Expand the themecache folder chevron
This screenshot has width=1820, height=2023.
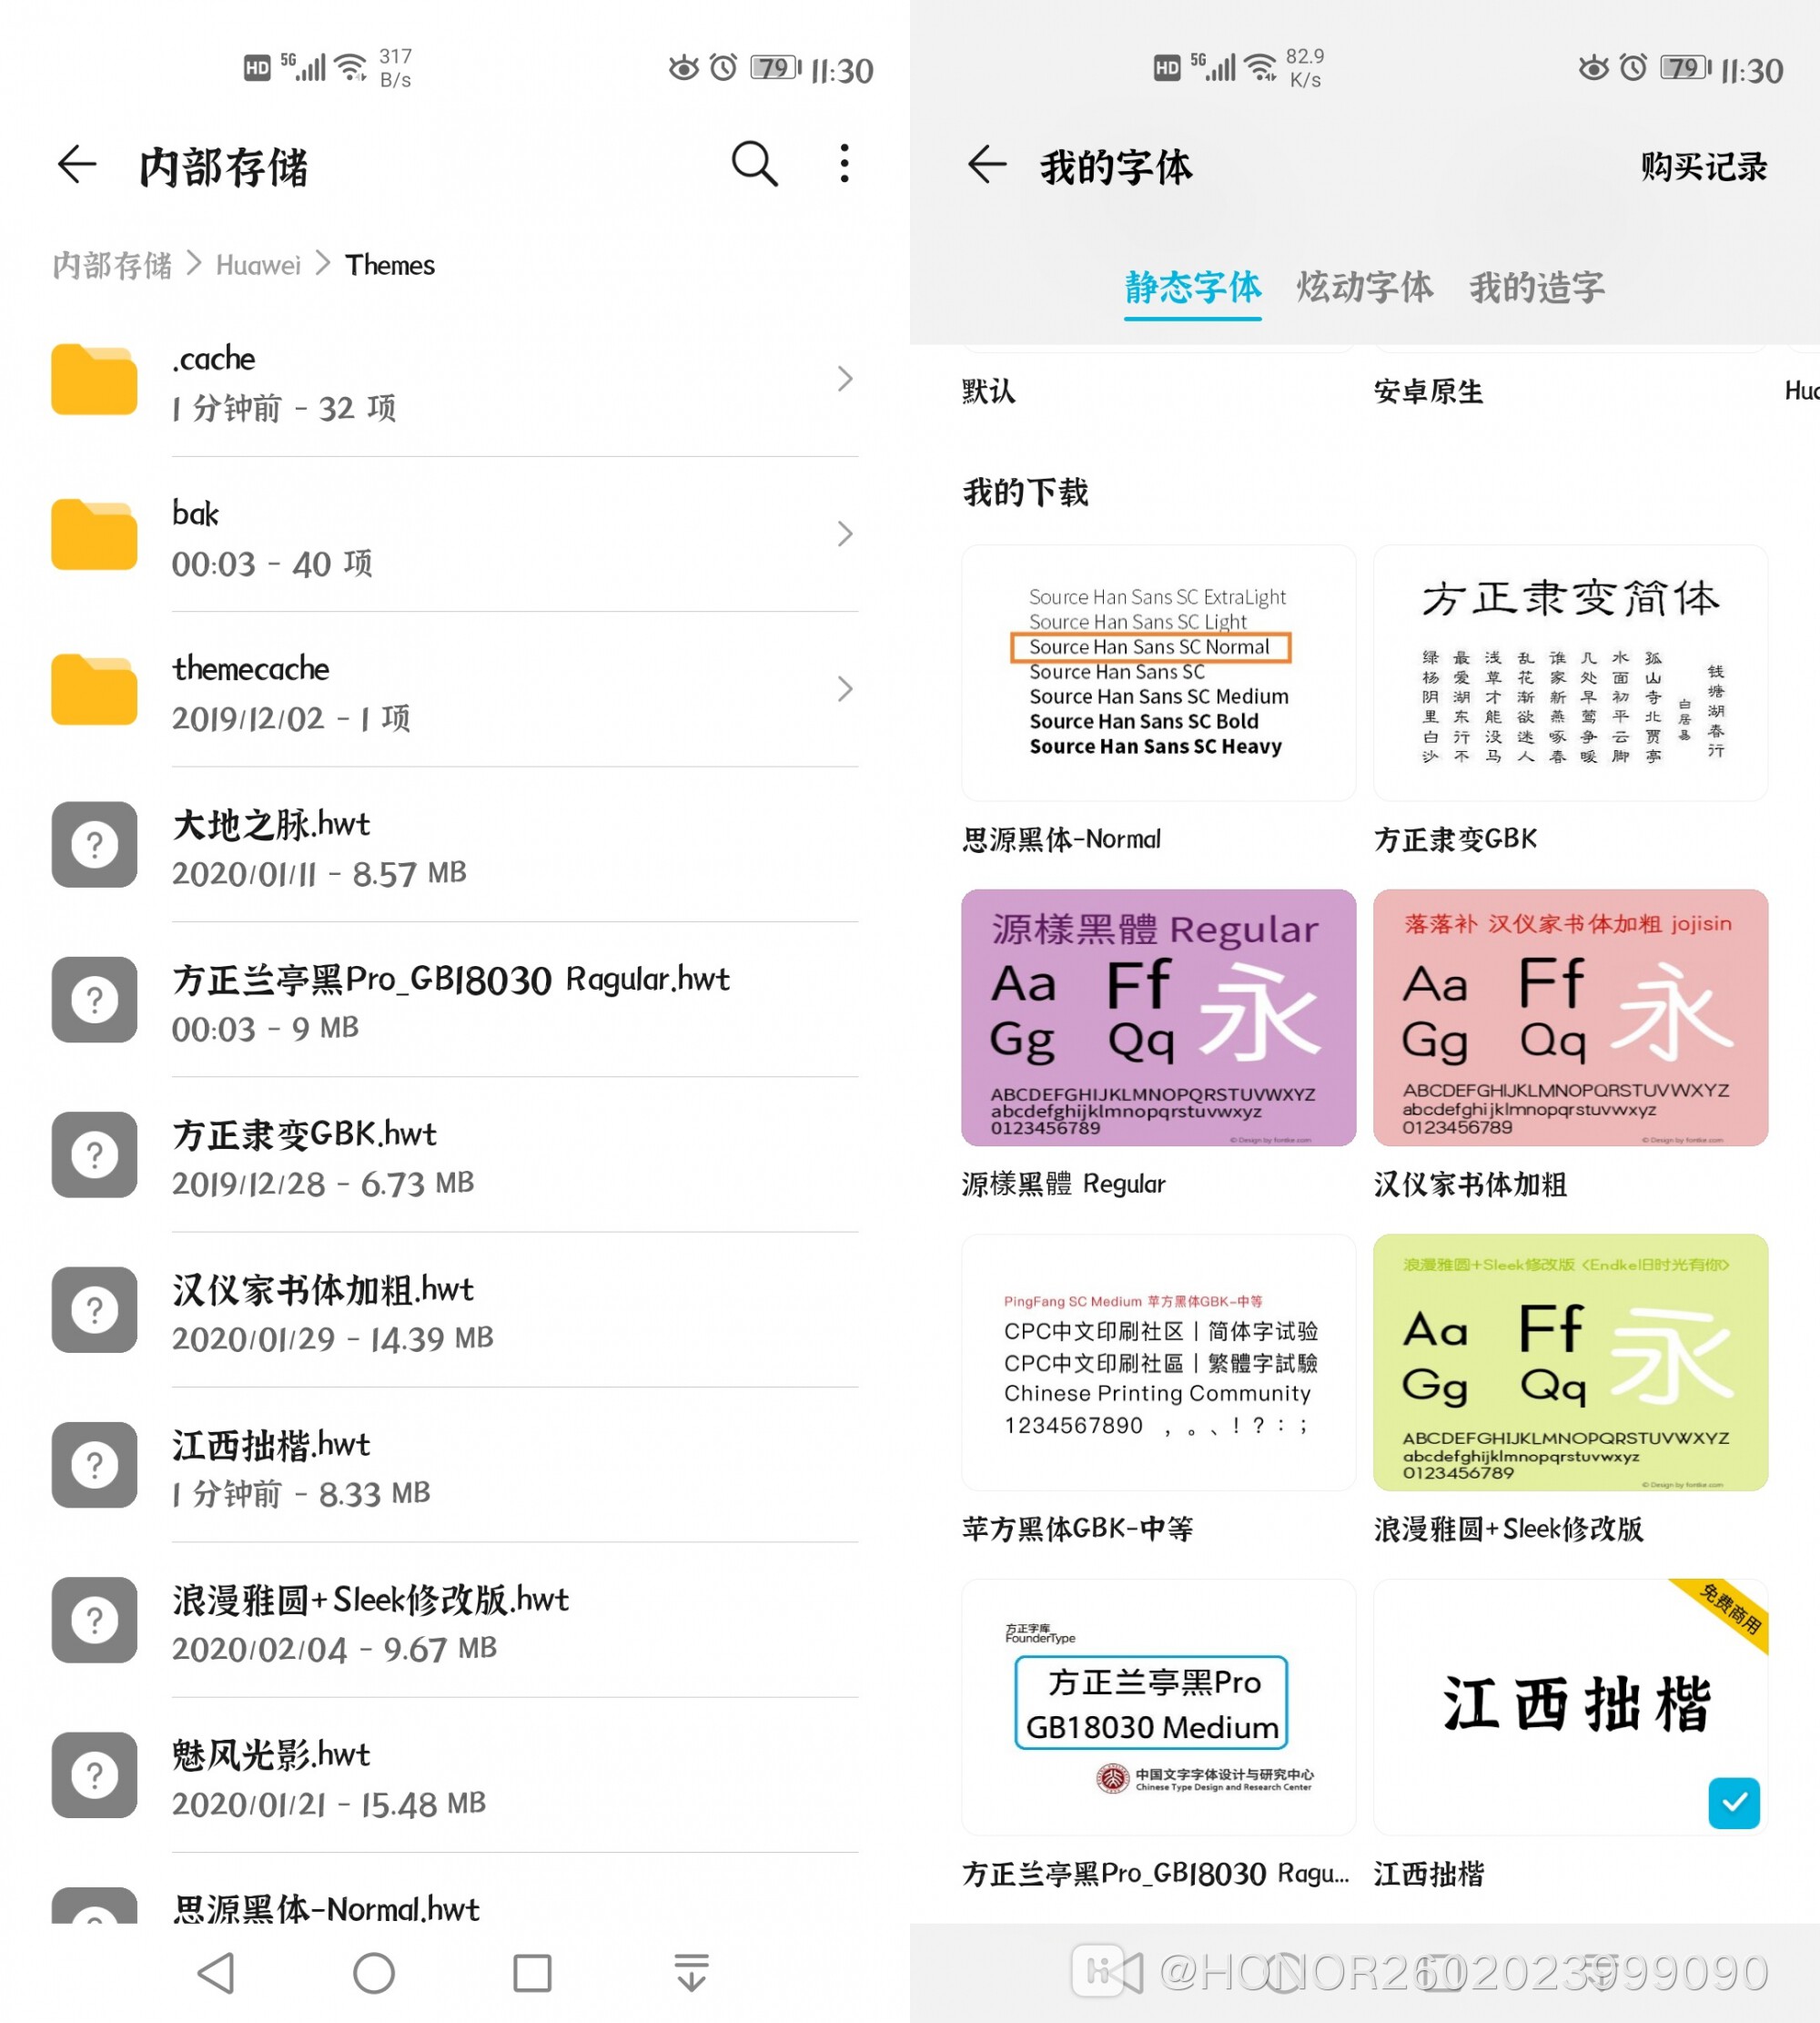(845, 689)
